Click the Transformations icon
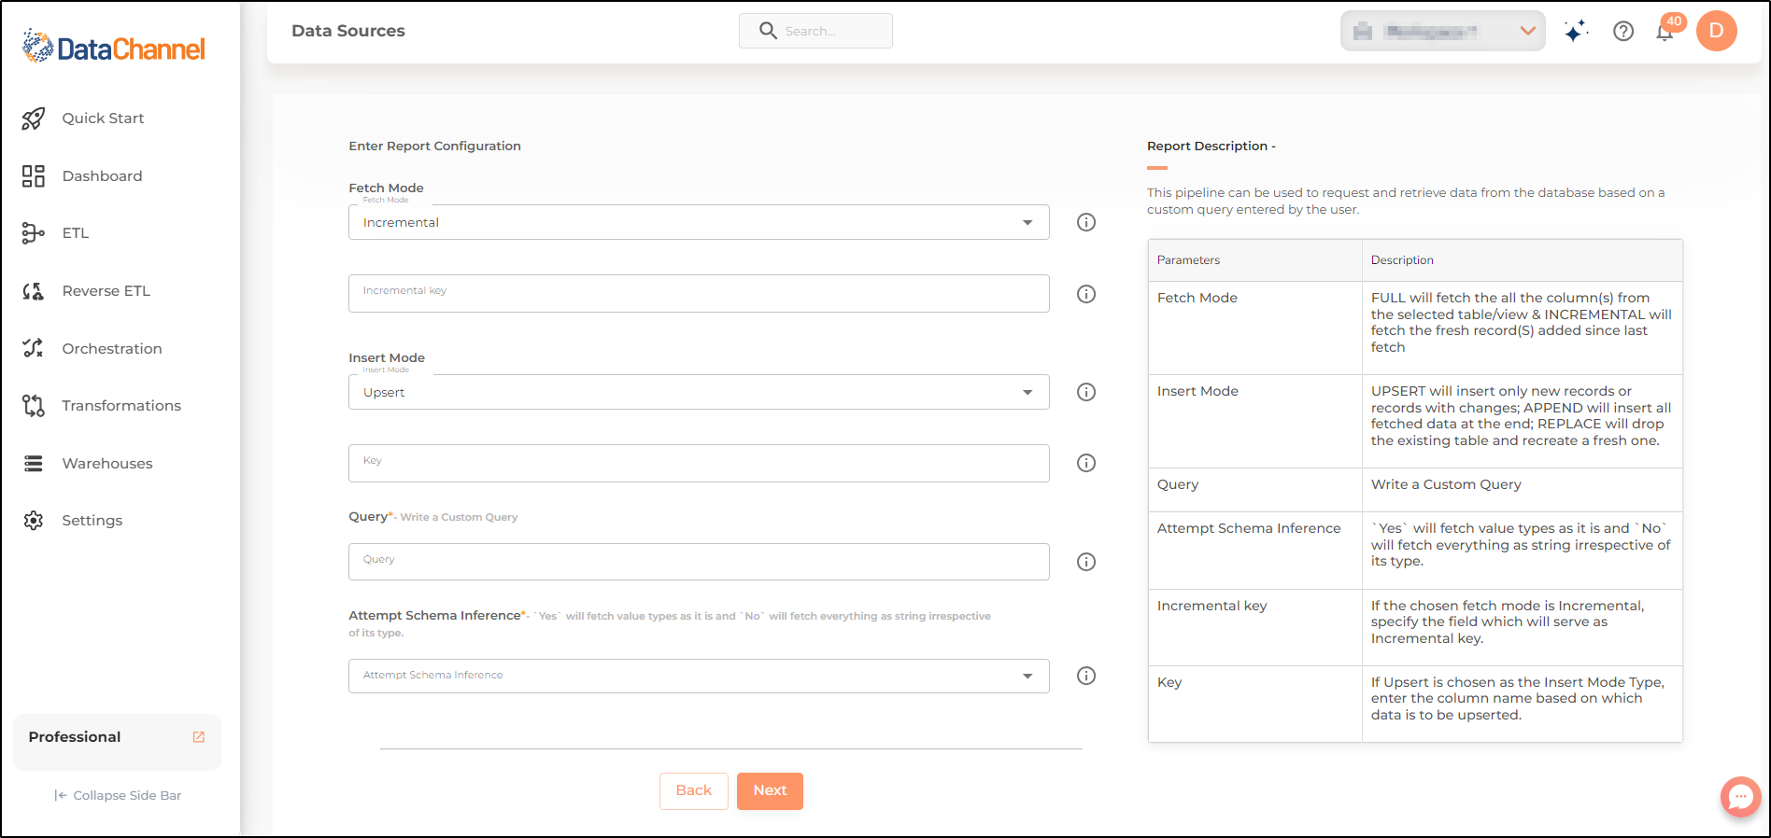The width and height of the screenshot is (1771, 838). point(34,406)
